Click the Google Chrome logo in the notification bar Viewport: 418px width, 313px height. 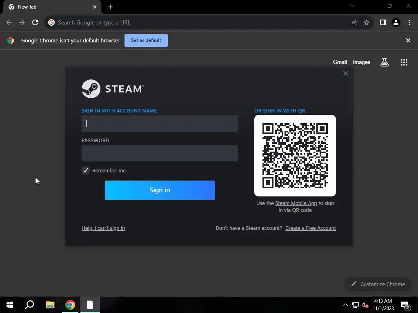pyautogui.click(x=11, y=40)
